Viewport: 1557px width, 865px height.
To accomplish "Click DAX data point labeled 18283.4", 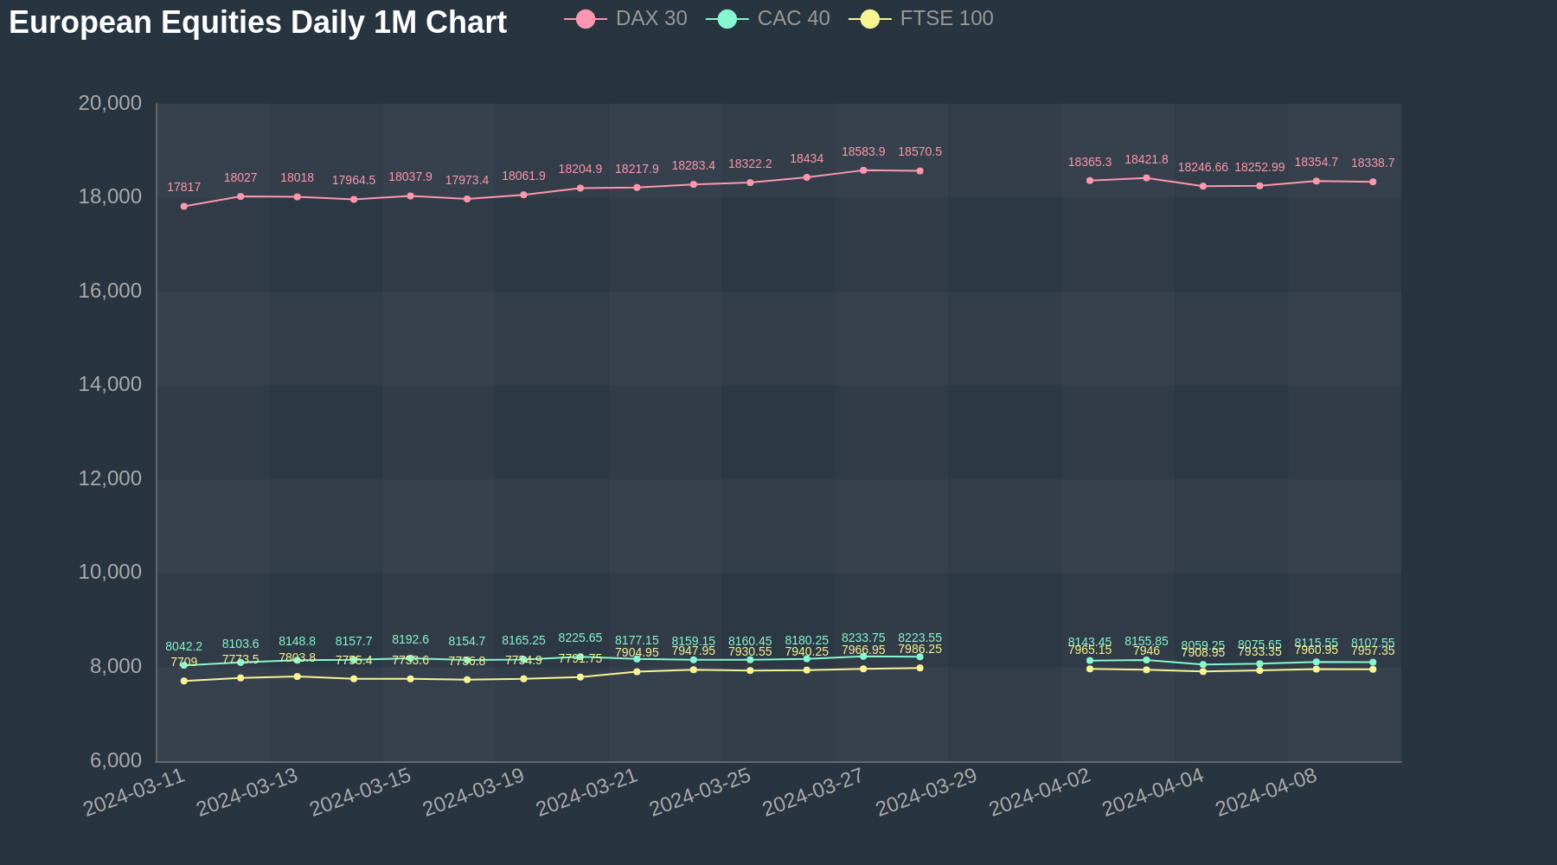I will 694,184.
